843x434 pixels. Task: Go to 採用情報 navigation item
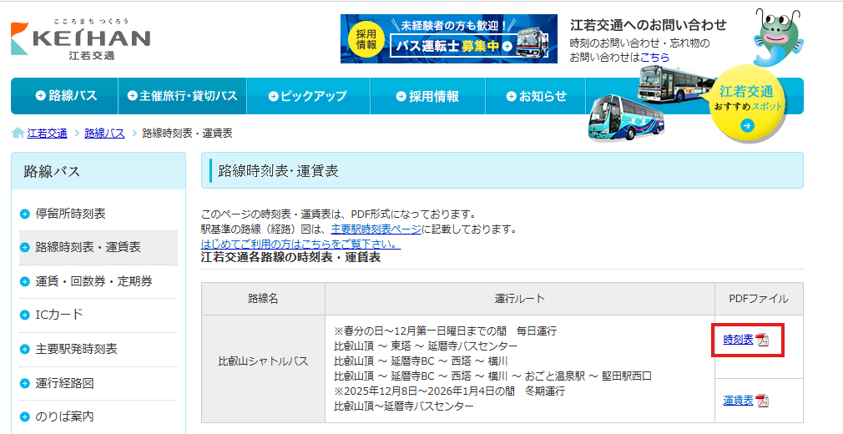(x=427, y=96)
